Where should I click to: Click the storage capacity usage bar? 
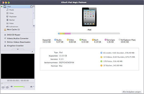point(89,34)
